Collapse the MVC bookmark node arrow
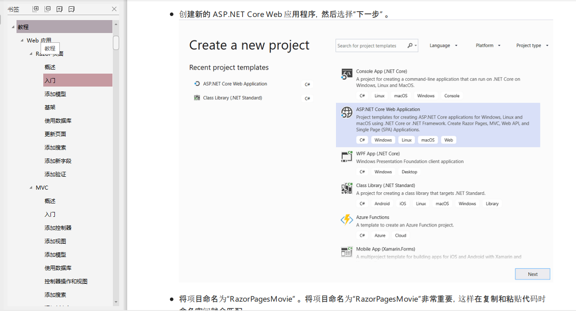 [x=31, y=188]
